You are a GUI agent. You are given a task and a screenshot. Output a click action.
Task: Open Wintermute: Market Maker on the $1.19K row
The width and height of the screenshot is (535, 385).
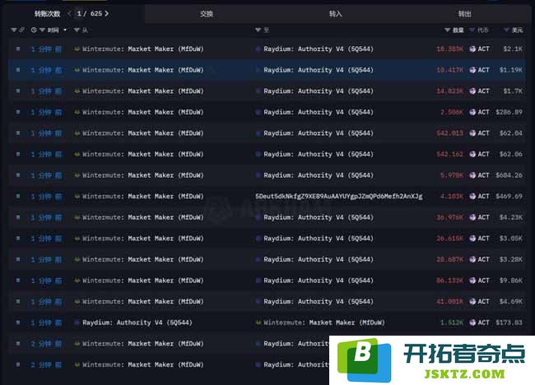(143, 70)
